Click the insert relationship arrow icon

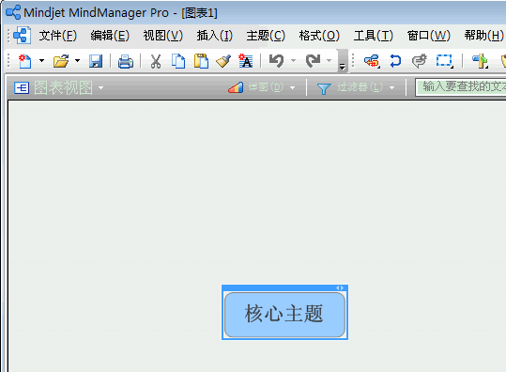pyautogui.click(x=395, y=61)
